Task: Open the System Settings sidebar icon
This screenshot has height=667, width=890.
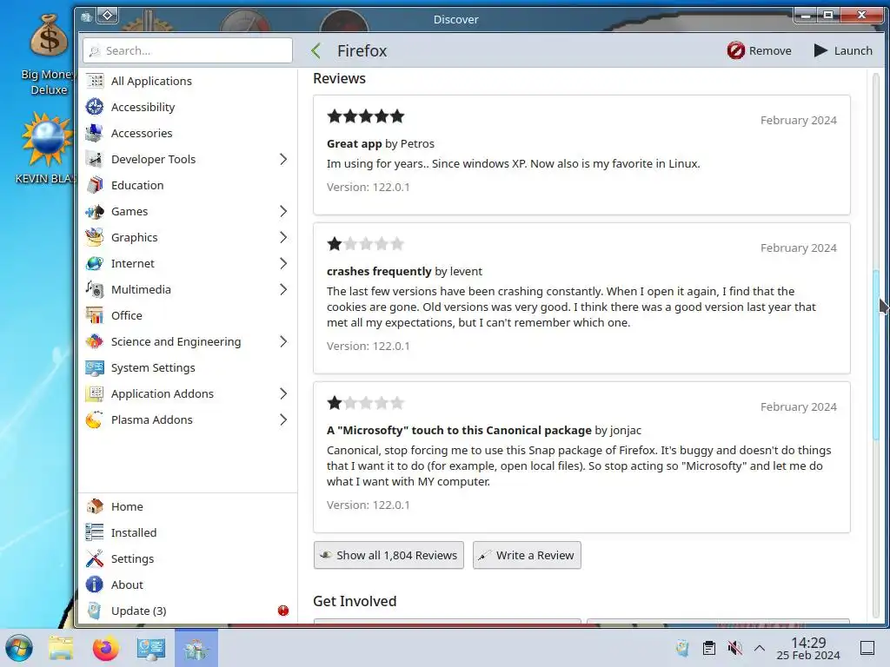Action: 95,367
